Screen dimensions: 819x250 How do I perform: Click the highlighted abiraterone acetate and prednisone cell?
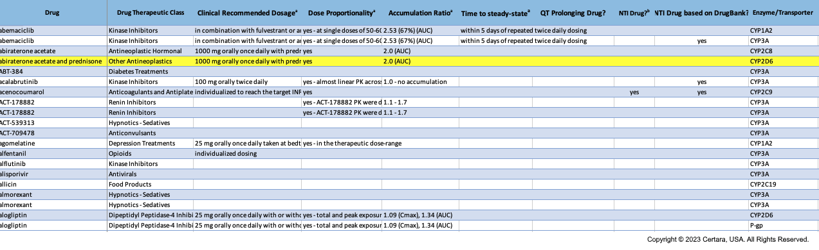pyautogui.click(x=53, y=62)
